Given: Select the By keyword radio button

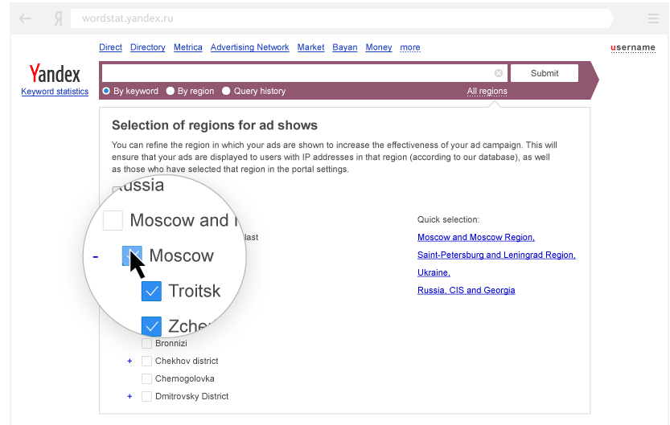Looking at the screenshot, I should point(106,91).
